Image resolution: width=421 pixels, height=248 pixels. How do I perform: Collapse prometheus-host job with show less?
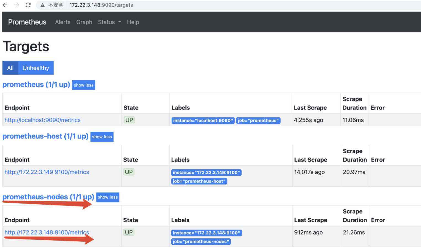click(x=102, y=137)
